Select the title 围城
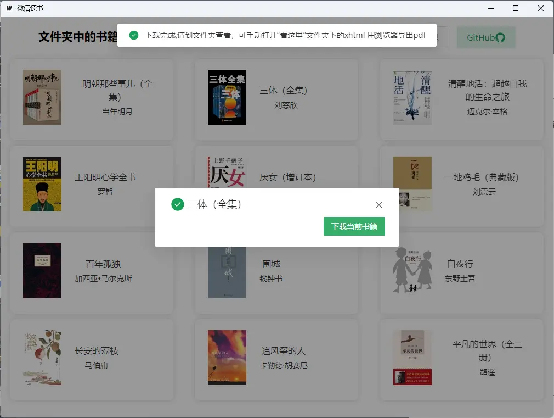Screen dimensions: 554x418 tap(271, 264)
